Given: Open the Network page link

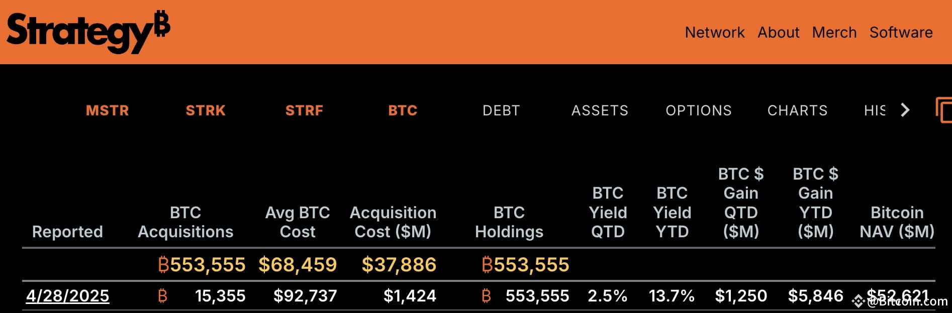Looking at the screenshot, I should click(714, 33).
